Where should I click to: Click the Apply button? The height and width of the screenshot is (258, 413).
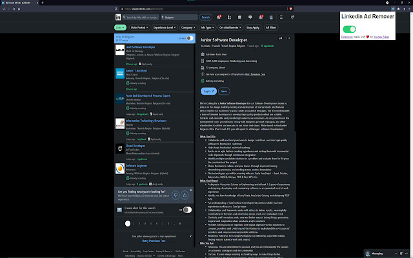[208, 91]
